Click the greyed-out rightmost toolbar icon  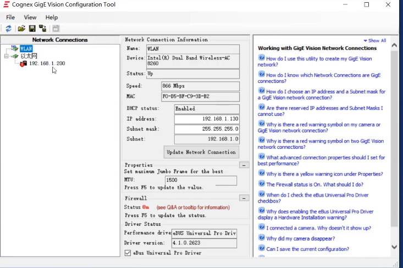point(56,29)
